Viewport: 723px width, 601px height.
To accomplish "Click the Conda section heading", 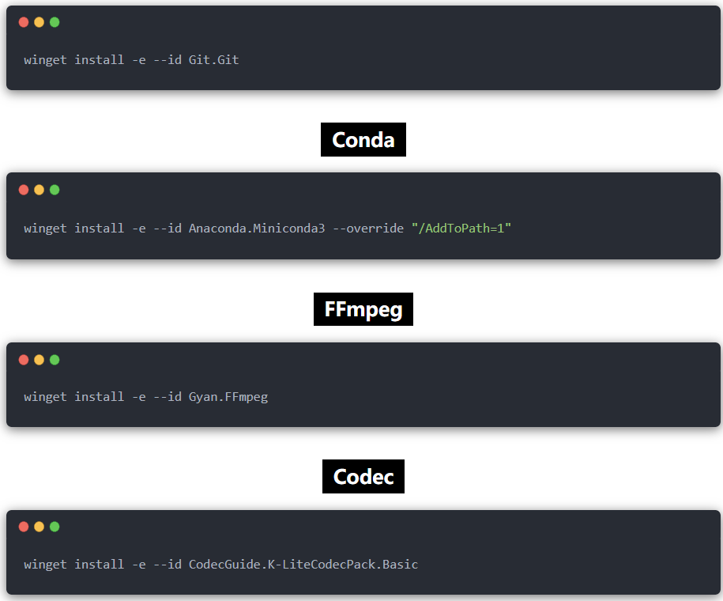I will click(x=363, y=140).
